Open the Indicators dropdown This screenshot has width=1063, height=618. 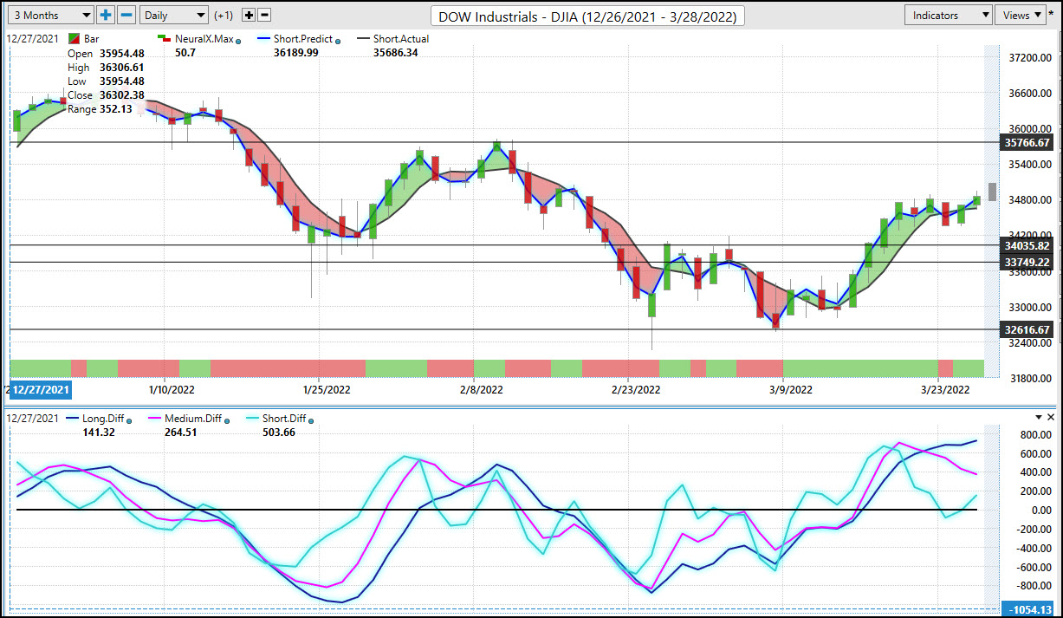[x=948, y=15]
